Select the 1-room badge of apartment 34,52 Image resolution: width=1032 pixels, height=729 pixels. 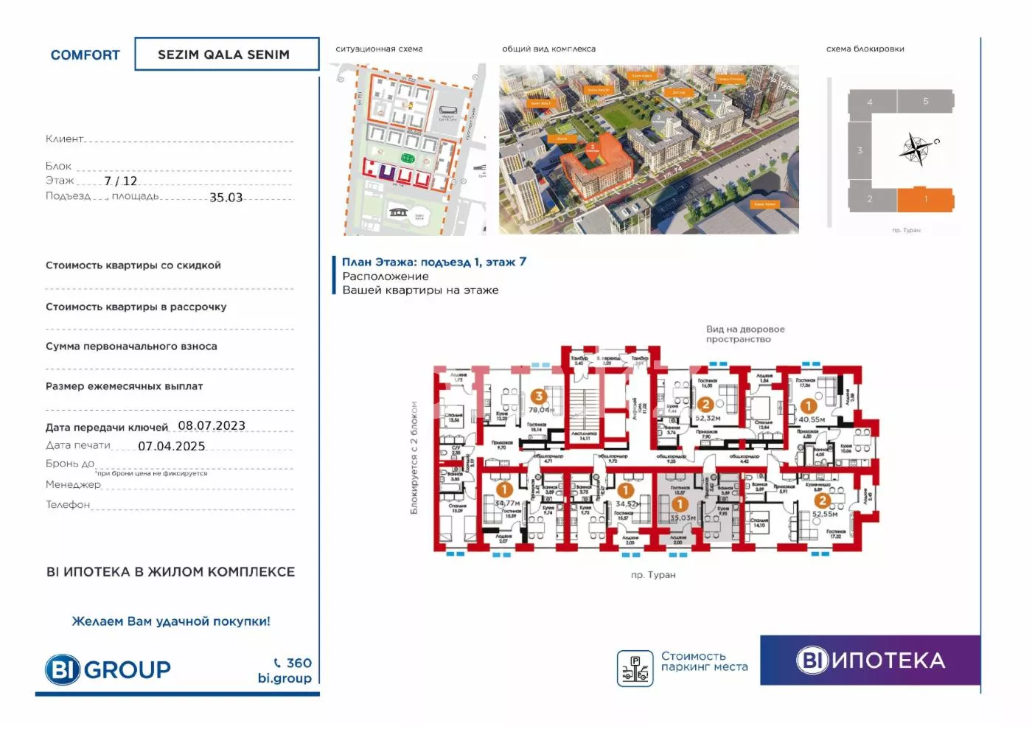(x=626, y=490)
